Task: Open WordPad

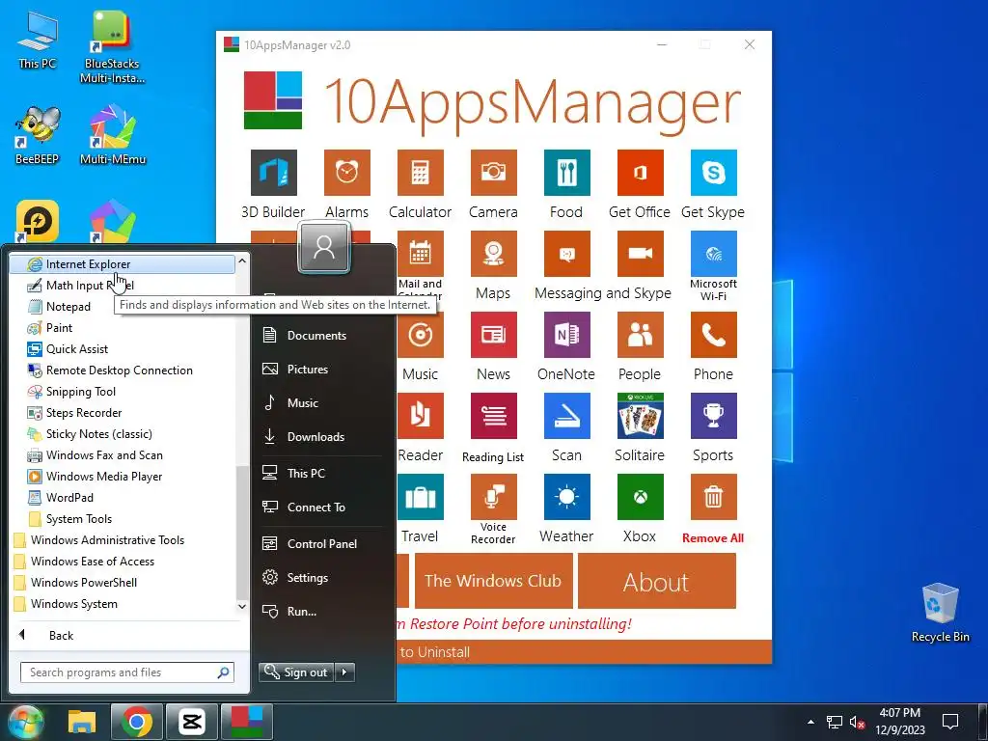Action: point(123,498)
